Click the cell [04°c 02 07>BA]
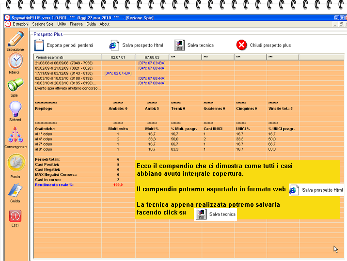 pyautogui.click(x=118, y=73)
